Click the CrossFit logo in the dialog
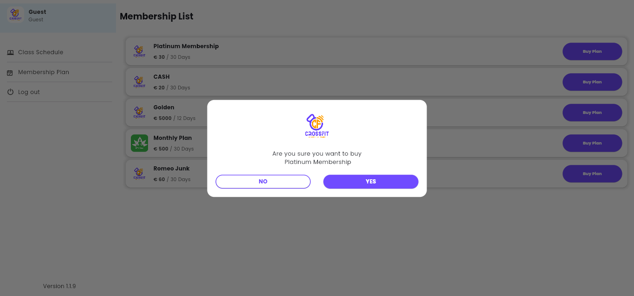The width and height of the screenshot is (634, 296). pyautogui.click(x=317, y=126)
